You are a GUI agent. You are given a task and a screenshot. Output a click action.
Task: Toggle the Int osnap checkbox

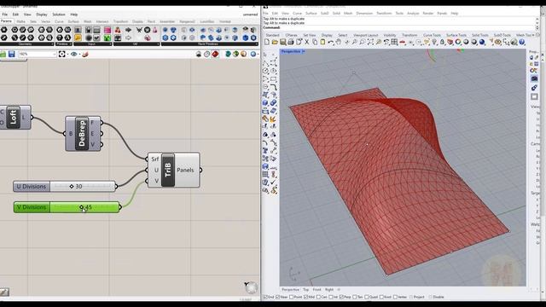(x=331, y=297)
